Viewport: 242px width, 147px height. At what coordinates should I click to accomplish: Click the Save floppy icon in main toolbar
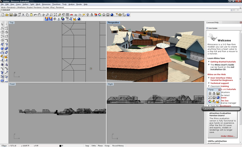11,15
